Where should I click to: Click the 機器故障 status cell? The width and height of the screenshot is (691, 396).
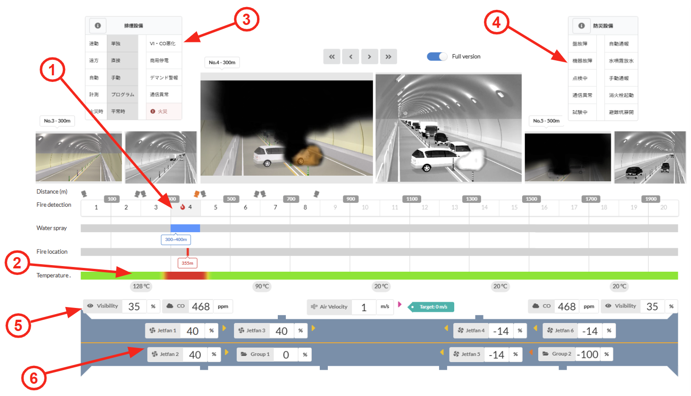pos(583,61)
